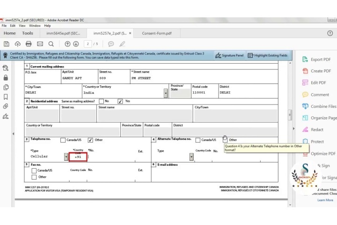The width and height of the screenshot is (337, 225).
Task: Click the upload to cloud icon
Action: coord(18,44)
